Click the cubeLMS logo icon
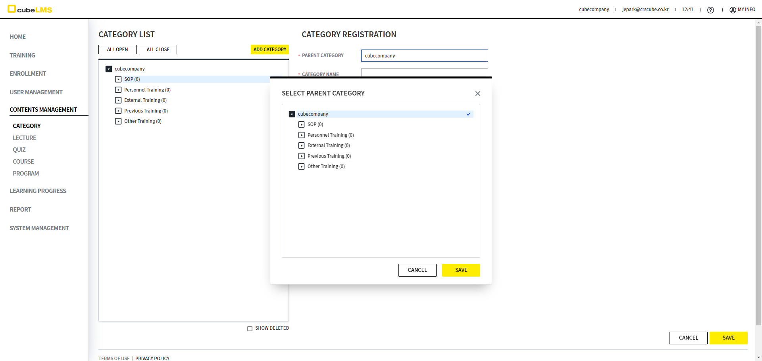This screenshot has width=762, height=361. click(12, 9)
